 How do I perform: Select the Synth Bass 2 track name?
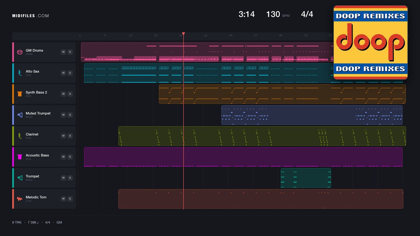tap(36, 92)
